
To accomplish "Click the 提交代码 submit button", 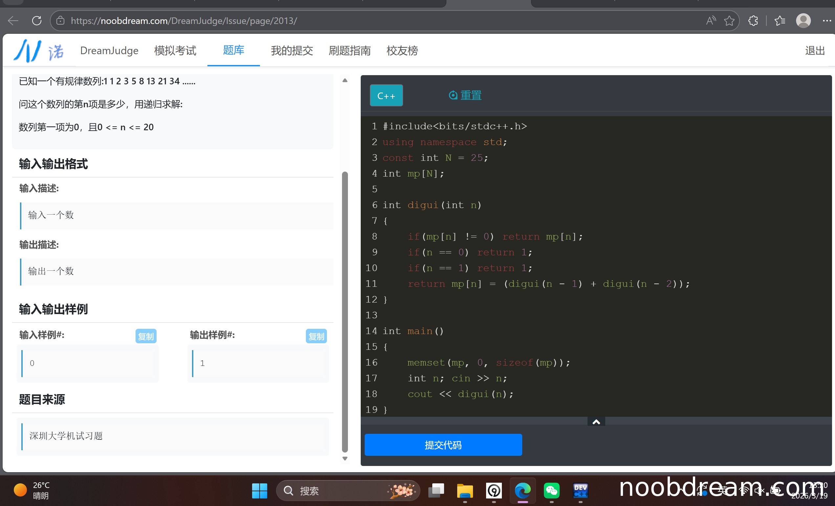I will point(443,445).
